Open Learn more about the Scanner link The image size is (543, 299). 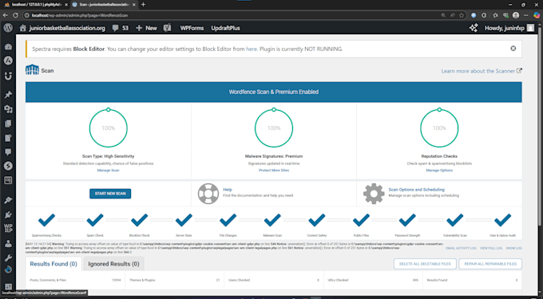click(x=482, y=71)
